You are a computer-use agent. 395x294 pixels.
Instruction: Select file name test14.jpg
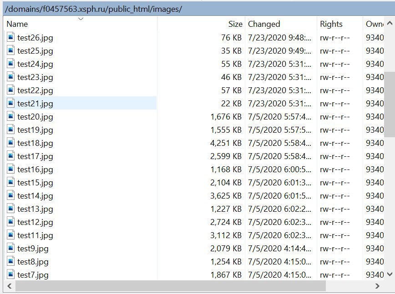(35, 196)
